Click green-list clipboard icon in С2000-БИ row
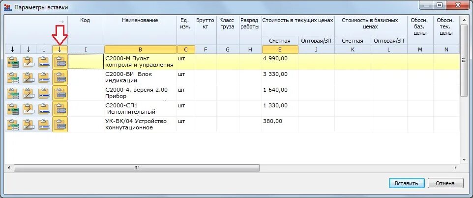 [x=13, y=77]
